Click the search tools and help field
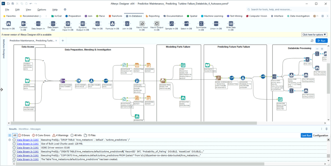331x166 pixels. click(x=286, y=9)
